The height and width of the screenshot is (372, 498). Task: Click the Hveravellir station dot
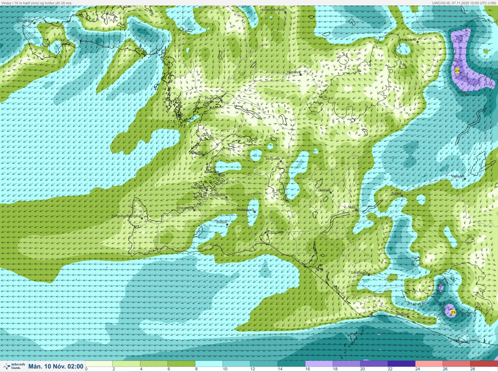click(417, 42)
